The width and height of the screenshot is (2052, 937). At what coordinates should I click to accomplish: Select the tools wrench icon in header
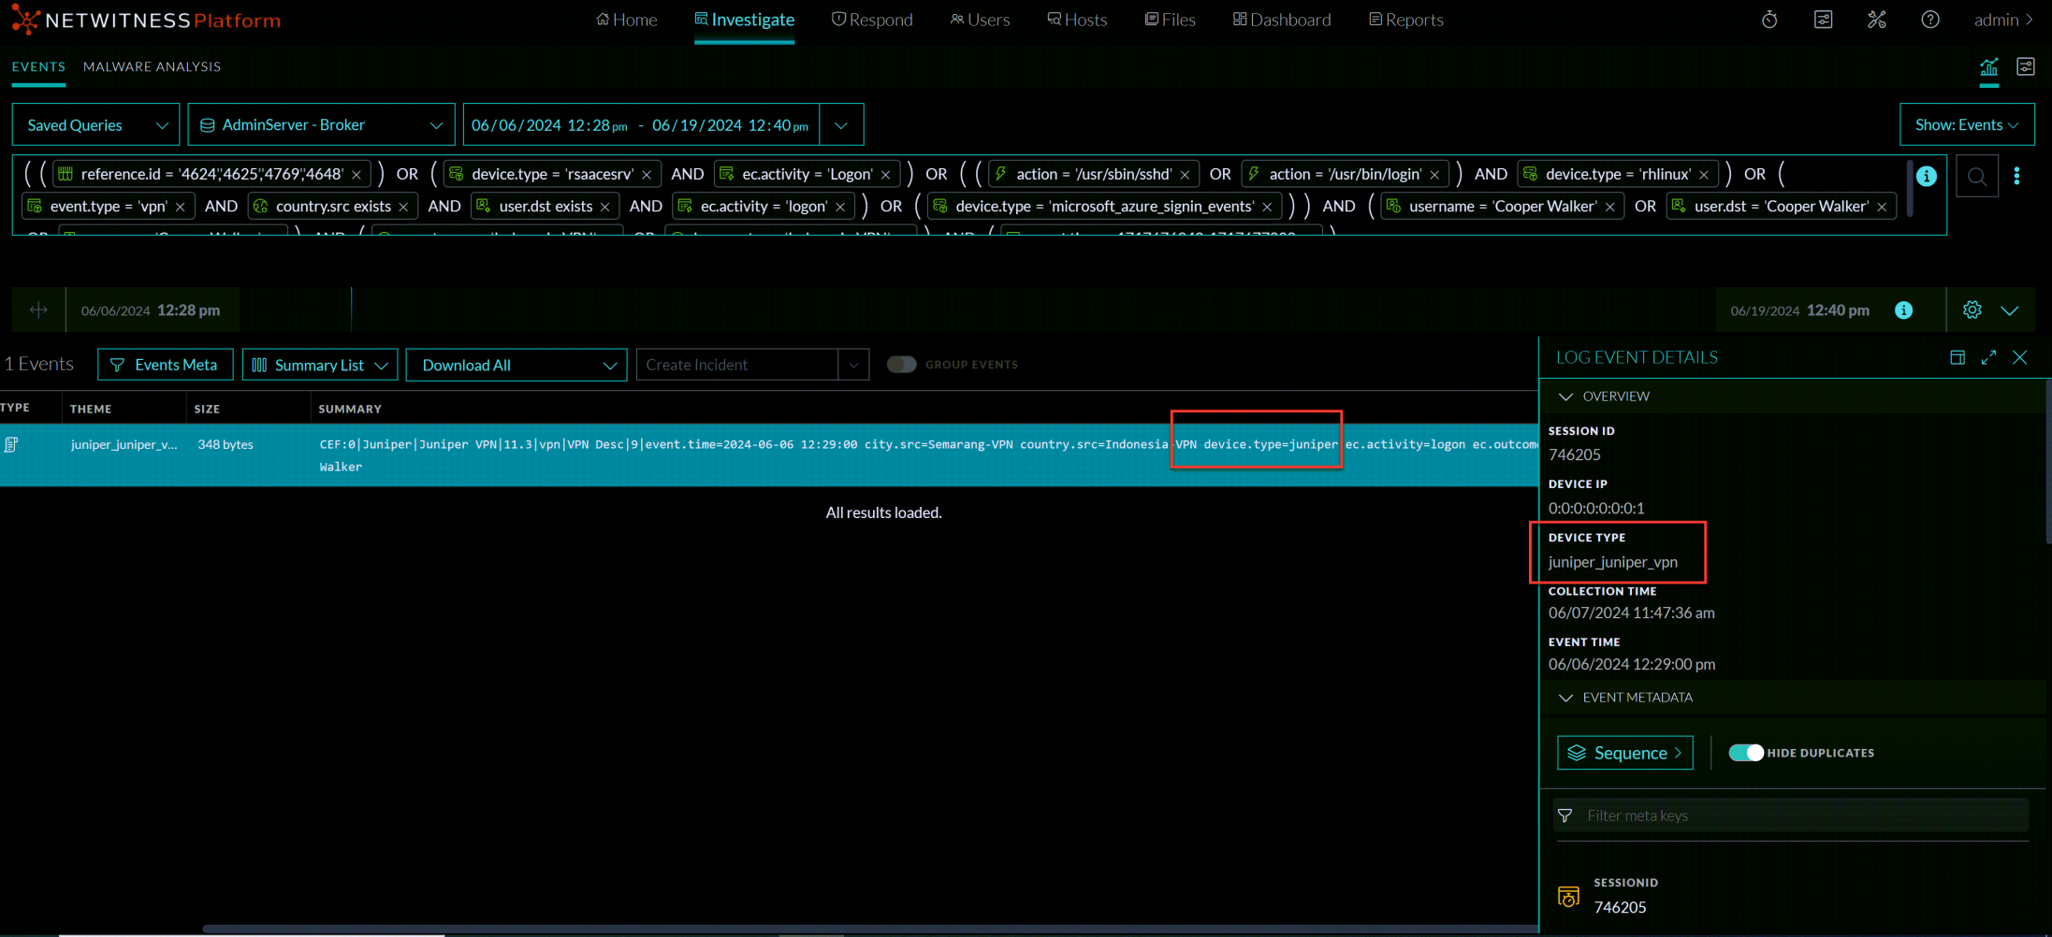1877,19
